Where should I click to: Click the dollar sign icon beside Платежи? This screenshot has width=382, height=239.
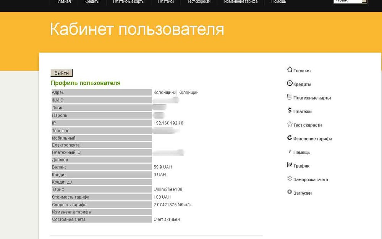290,110
